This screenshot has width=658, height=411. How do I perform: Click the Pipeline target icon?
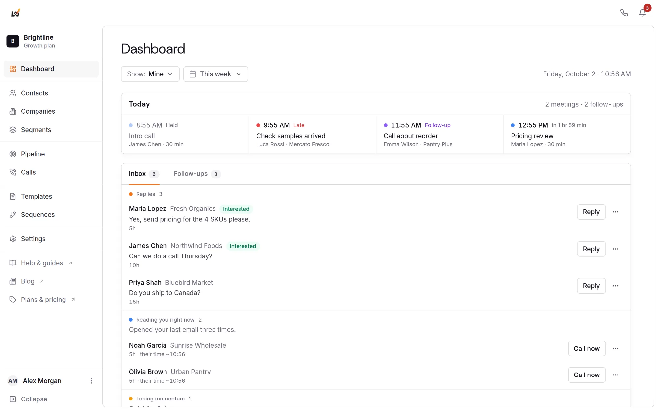(13, 154)
